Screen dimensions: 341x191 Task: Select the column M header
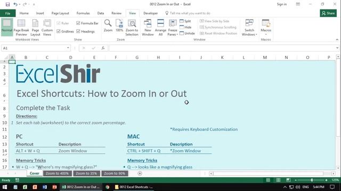(x=265, y=57)
